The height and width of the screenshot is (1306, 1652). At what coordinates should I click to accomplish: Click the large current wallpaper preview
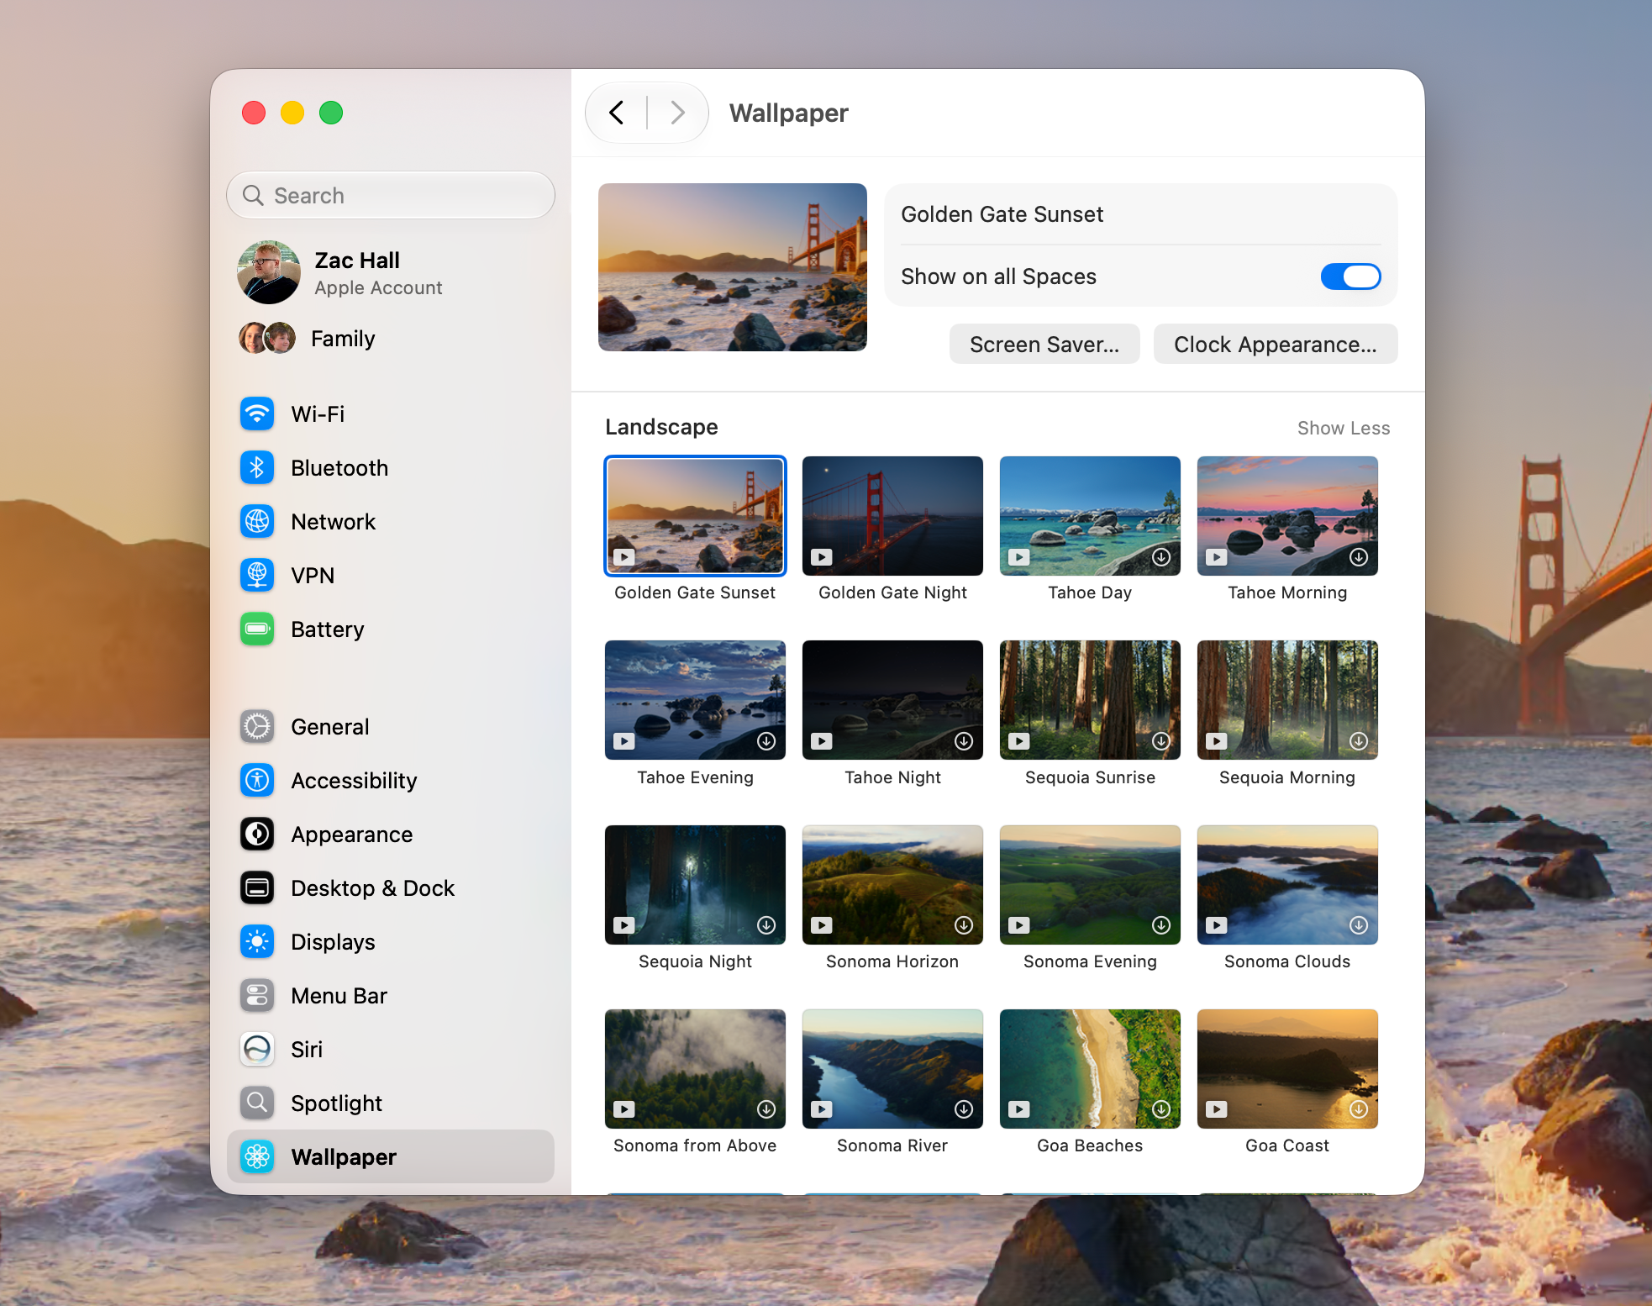pyautogui.click(x=733, y=267)
